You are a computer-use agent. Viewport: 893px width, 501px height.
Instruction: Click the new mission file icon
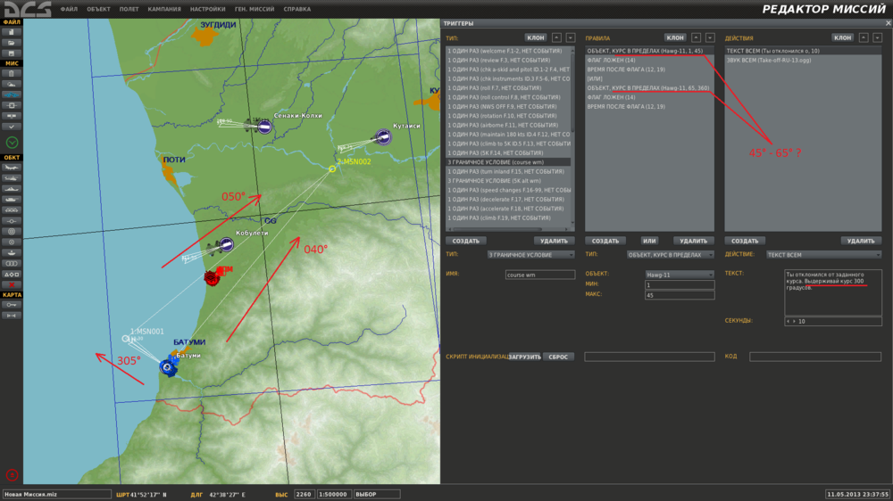[x=11, y=31]
